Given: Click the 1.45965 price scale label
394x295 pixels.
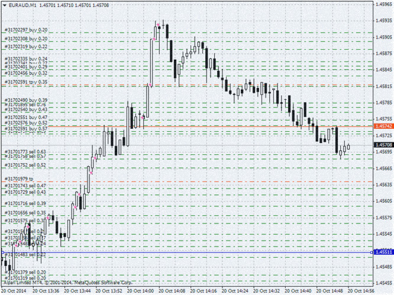Looking at the screenshot, I should [x=383, y=4].
